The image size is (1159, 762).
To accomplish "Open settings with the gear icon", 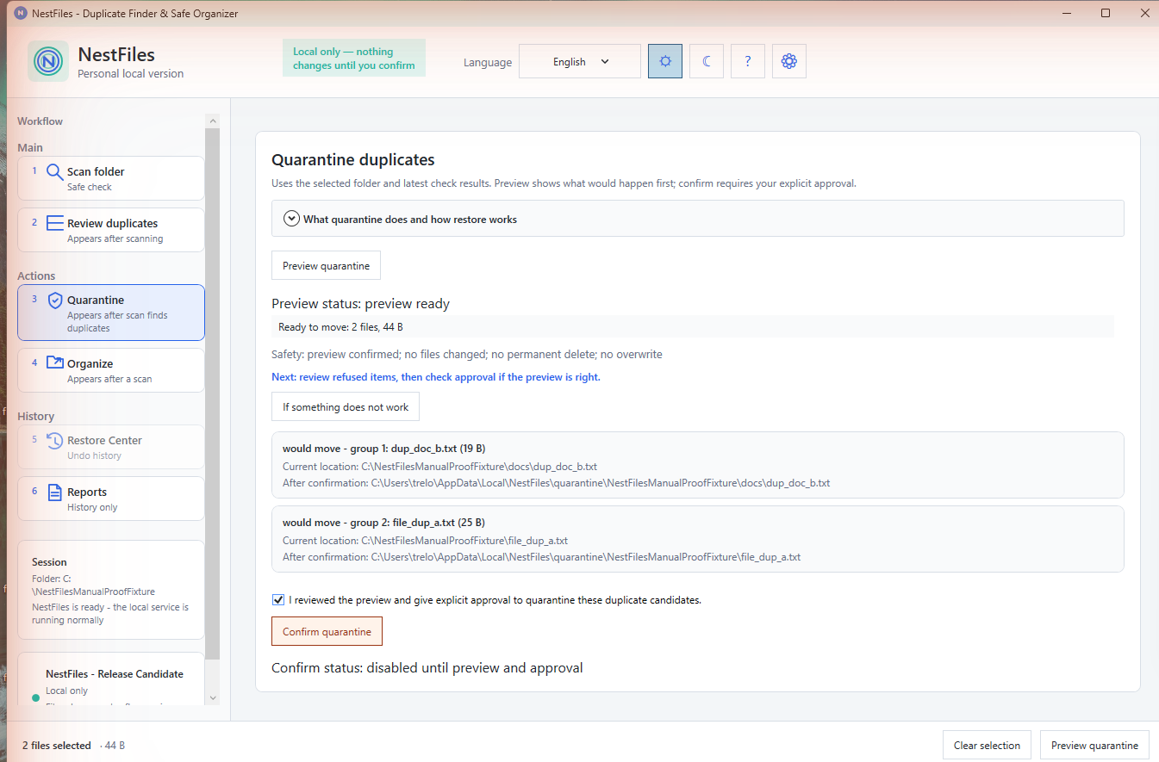I will point(789,61).
